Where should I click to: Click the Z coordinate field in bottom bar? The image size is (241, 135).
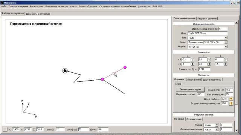click(x=40, y=129)
